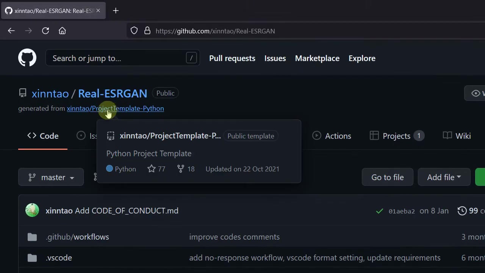Reload the page with browser refresh icon

(x=45, y=31)
